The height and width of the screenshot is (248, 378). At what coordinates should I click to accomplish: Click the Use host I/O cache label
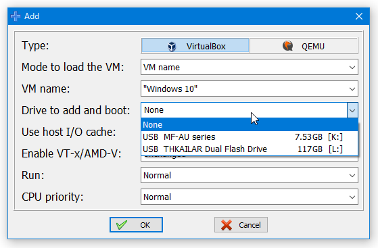click(69, 132)
